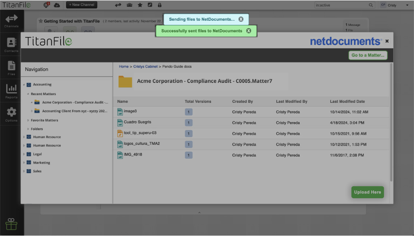Image resolution: width=414 pixels, height=236 pixels.
Task: Click the star favorites icon in toolbar
Action: pos(140,5)
